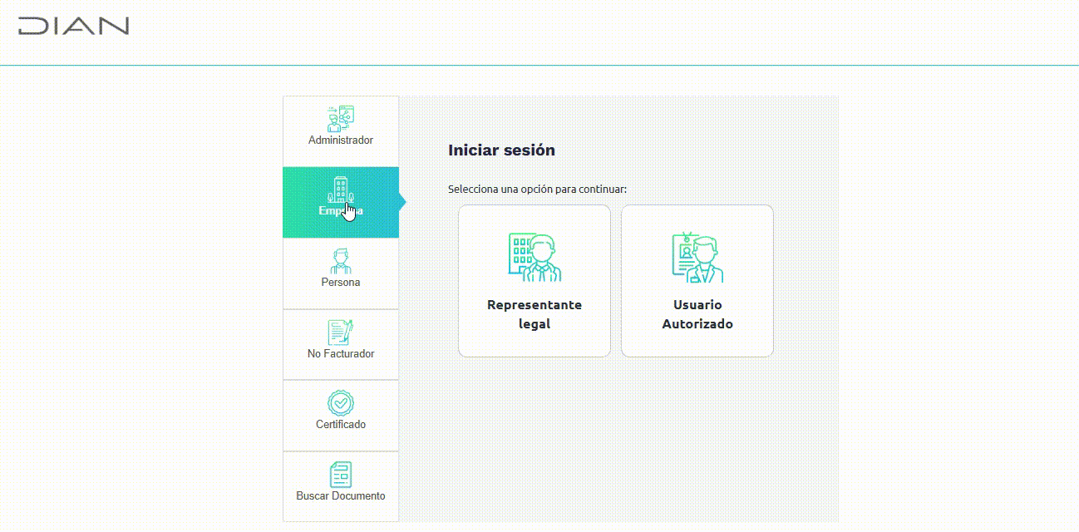Click the Representante legal card icon
Viewport: 1079px width, 532px height.
point(534,256)
